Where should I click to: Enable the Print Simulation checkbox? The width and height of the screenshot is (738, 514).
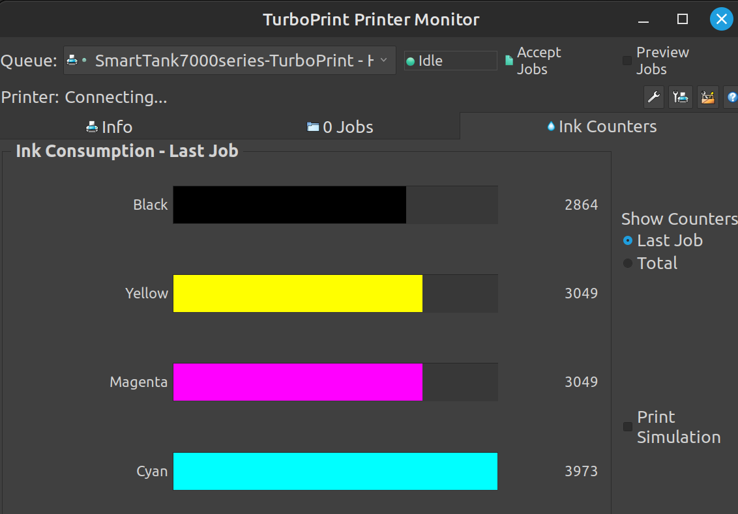[x=628, y=427]
